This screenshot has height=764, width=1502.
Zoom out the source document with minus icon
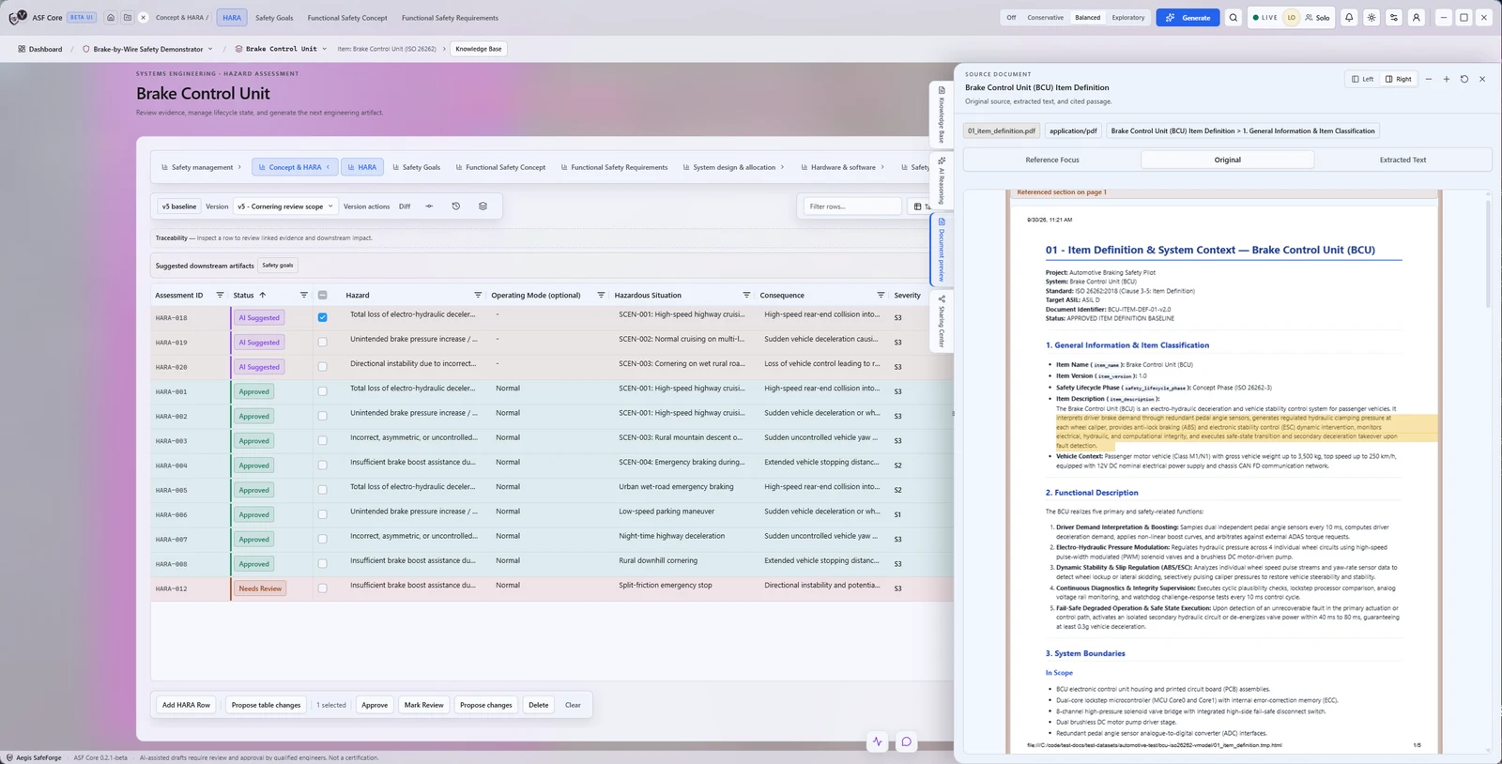click(x=1428, y=79)
